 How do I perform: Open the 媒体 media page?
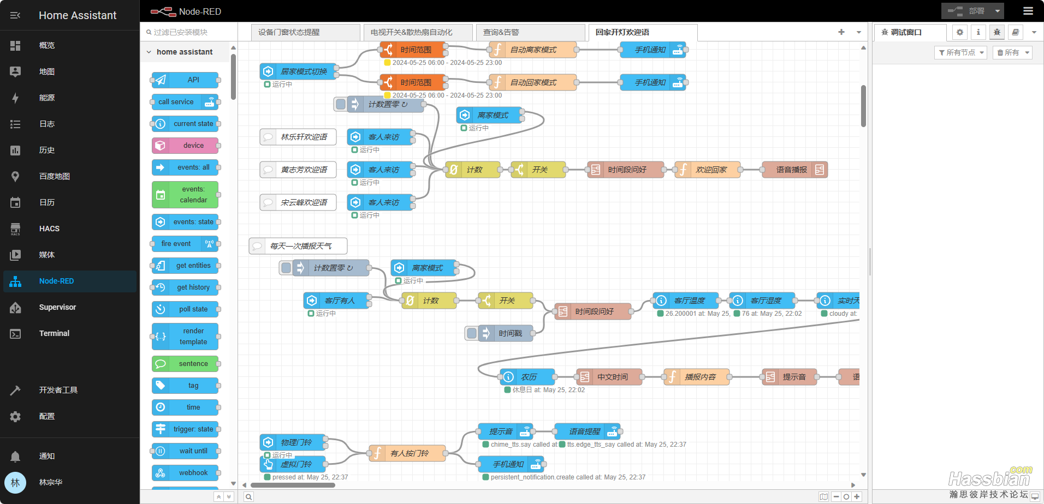point(70,255)
